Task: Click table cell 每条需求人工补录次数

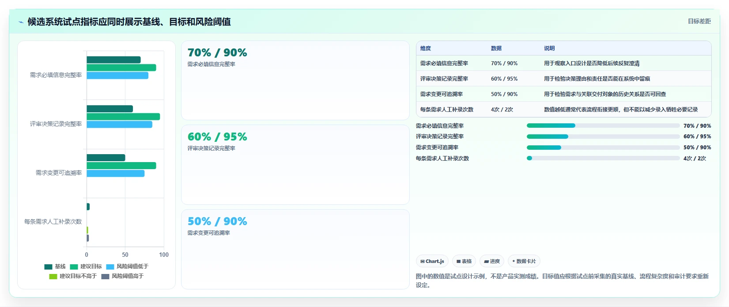Action: click(447, 110)
